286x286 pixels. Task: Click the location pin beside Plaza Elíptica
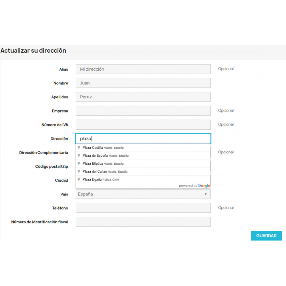[x=79, y=164]
